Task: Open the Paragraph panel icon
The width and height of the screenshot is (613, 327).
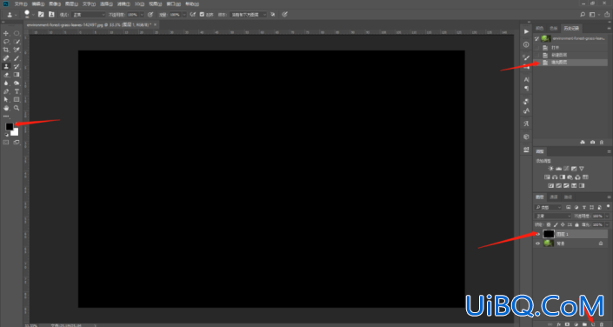Action: tap(526, 88)
